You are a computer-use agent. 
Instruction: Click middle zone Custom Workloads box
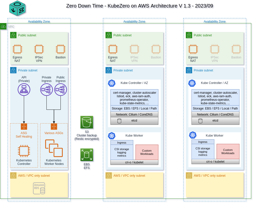point(147,152)
